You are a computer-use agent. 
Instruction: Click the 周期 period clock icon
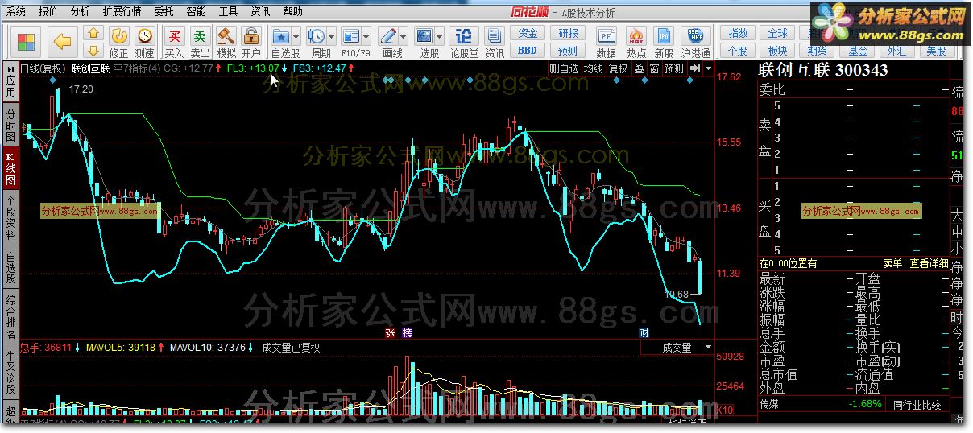(x=316, y=37)
